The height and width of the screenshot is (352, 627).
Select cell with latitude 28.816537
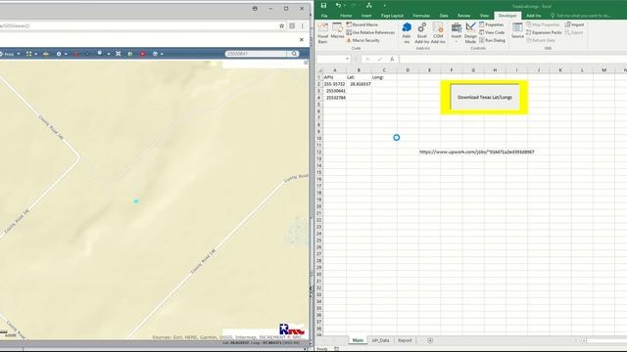tap(360, 84)
